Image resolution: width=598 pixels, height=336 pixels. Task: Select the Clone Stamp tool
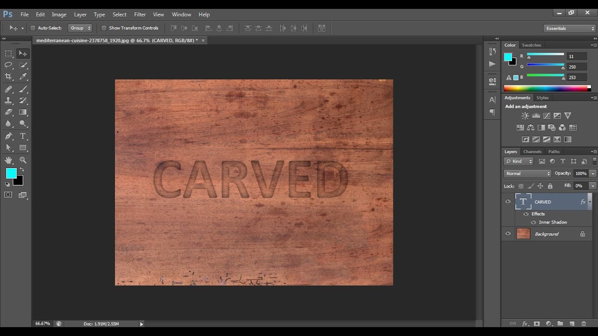point(8,100)
